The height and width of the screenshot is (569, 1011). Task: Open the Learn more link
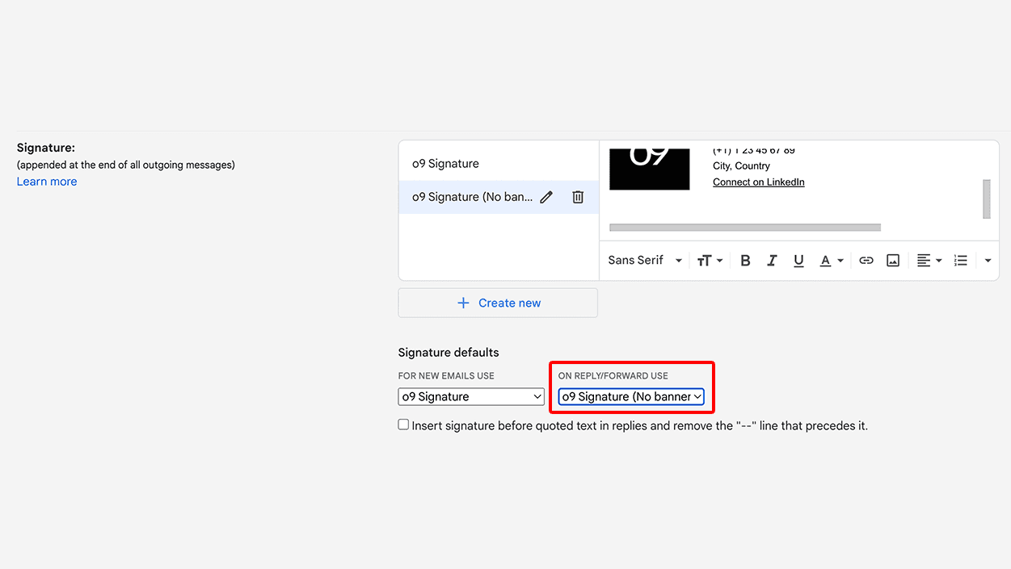[47, 182]
